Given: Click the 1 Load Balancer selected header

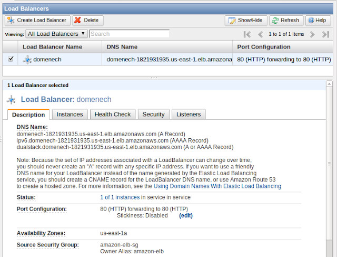Looking at the screenshot, I should click(x=38, y=85).
